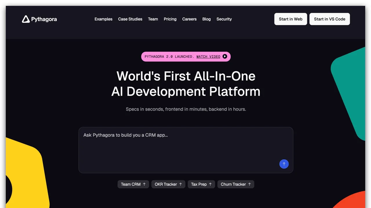
Task: Choose the OKR Tracker suggestion chip
Action: (x=168, y=184)
